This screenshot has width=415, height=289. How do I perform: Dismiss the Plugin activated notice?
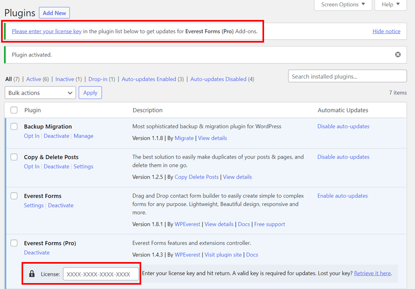[x=398, y=54]
